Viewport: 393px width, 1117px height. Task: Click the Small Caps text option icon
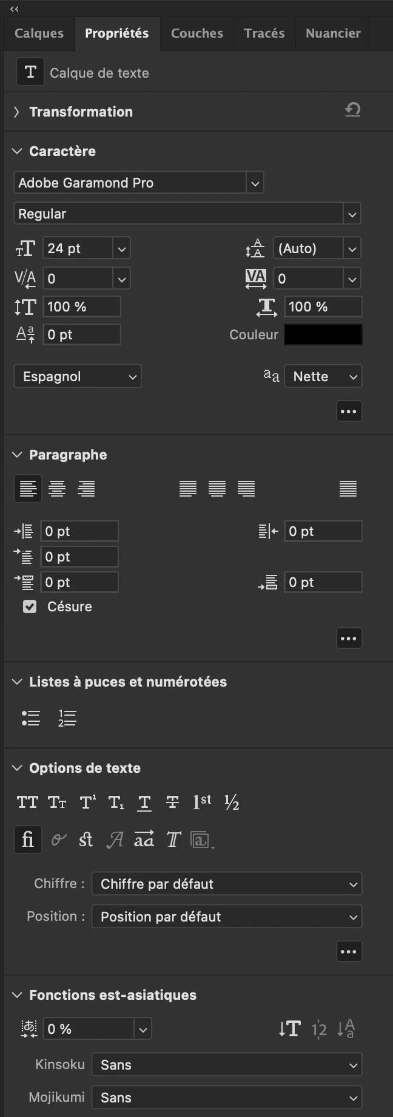[57, 803]
